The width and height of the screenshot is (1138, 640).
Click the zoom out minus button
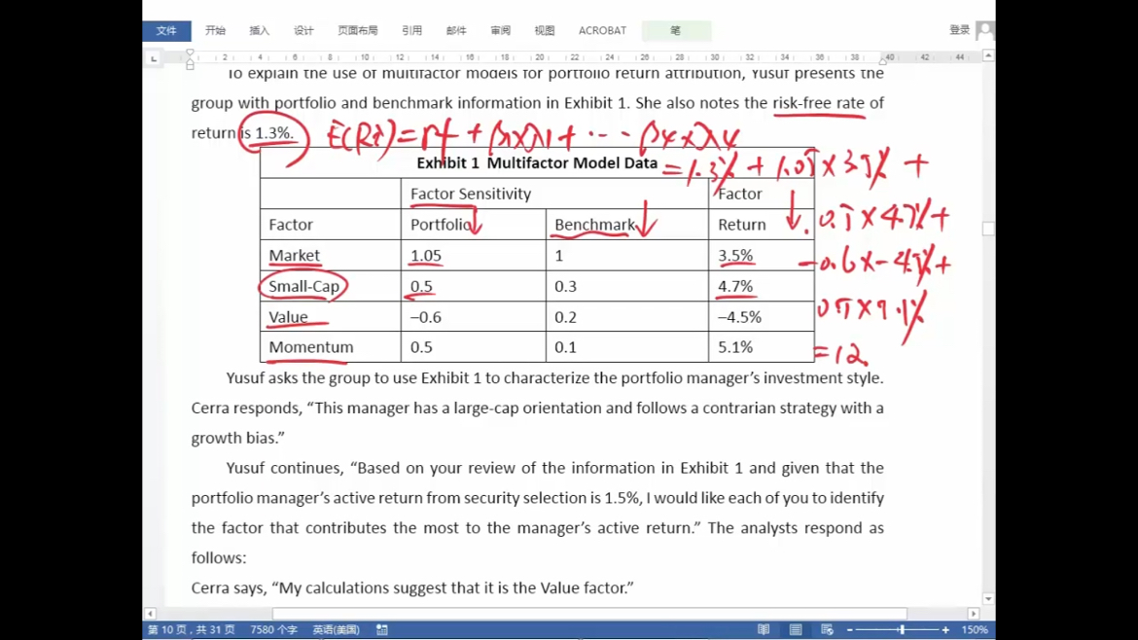pyautogui.click(x=850, y=630)
